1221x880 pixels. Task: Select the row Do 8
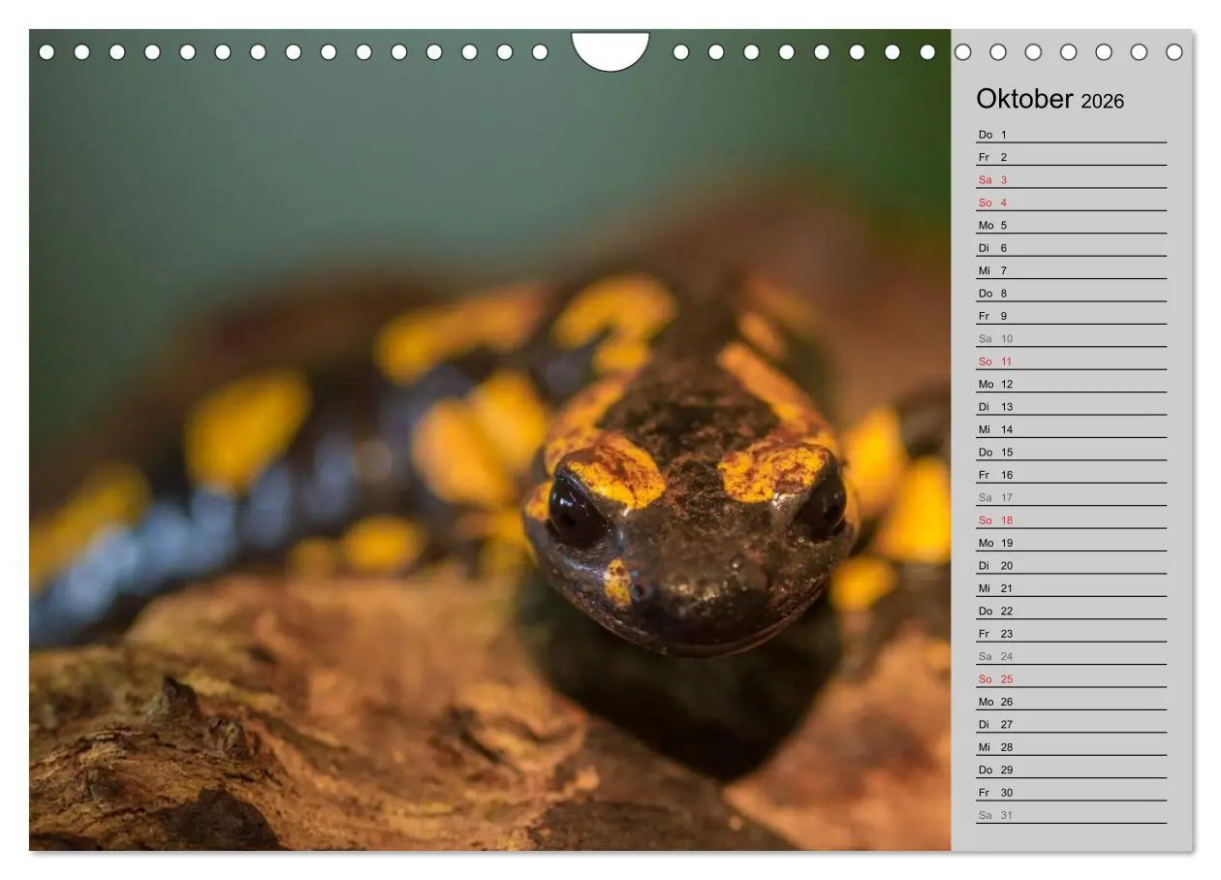(1071, 294)
